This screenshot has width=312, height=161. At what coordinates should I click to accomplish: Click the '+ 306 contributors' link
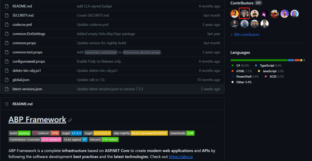pos(245,35)
